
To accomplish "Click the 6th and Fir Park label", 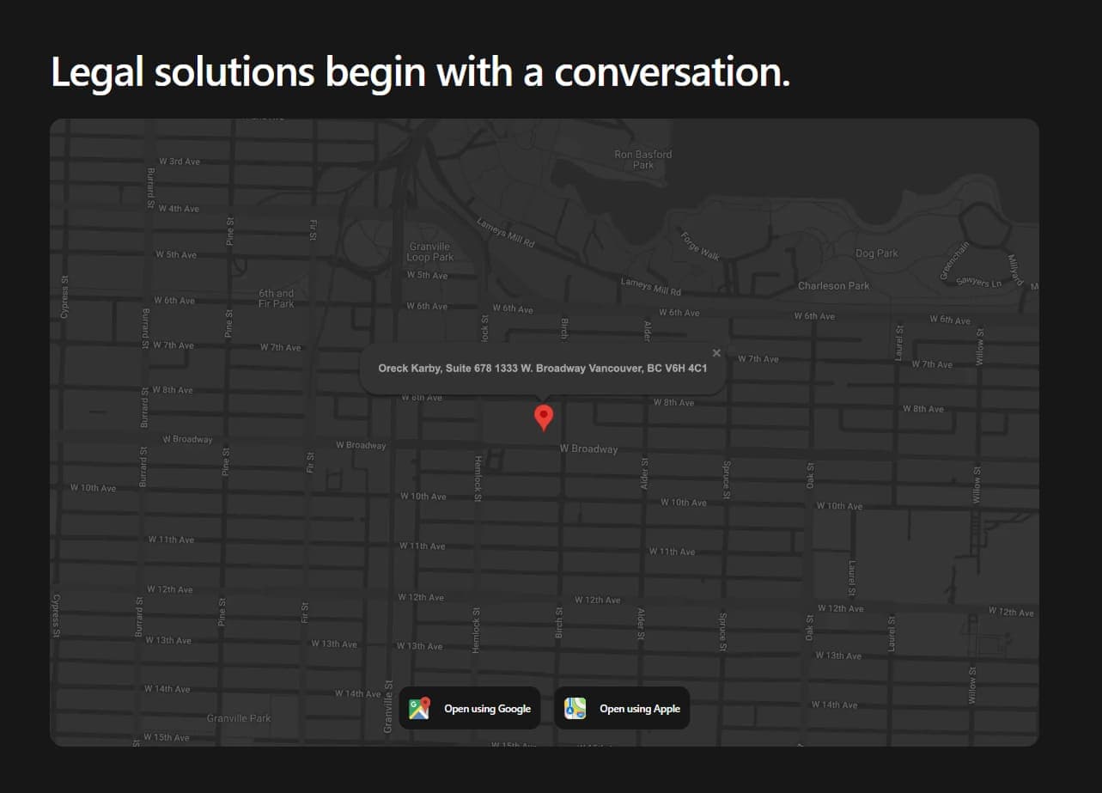I will pos(277,298).
